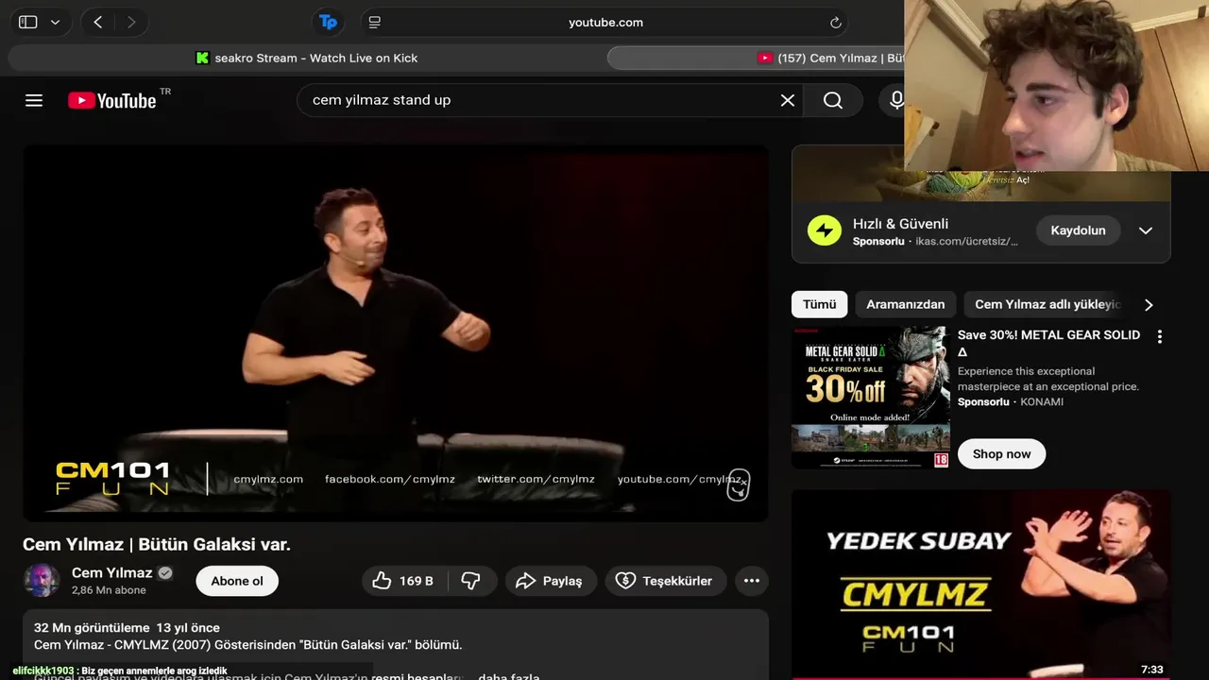The width and height of the screenshot is (1209, 680).
Task: Reload the page with the refresh icon
Action: coord(835,22)
